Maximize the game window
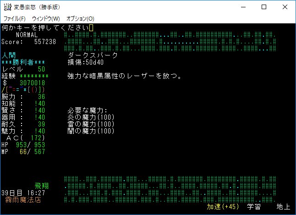The height and width of the screenshot is (215, 296). coord(263,7)
